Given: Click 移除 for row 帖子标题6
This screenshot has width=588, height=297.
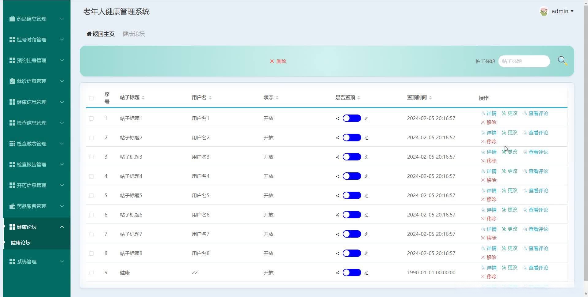Looking at the screenshot, I should tap(489, 219).
